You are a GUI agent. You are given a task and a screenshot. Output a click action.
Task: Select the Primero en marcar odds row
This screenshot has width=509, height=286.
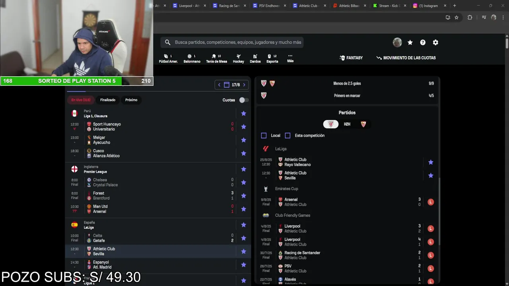pyautogui.click(x=347, y=96)
